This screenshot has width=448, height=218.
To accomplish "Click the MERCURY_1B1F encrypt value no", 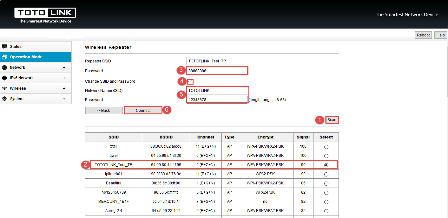I will 265,202.
